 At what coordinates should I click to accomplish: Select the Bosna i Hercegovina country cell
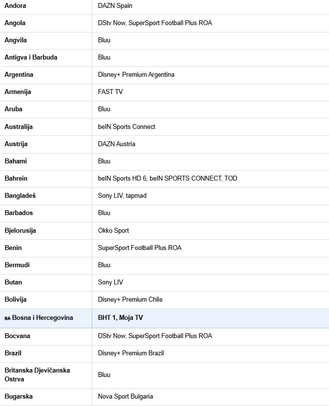tap(46, 318)
